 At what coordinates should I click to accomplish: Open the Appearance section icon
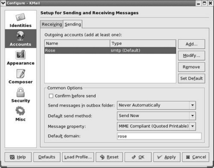[20, 55]
